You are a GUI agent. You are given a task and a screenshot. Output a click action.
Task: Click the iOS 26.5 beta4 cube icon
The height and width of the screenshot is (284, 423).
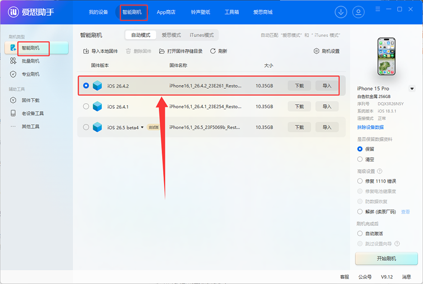97,127
